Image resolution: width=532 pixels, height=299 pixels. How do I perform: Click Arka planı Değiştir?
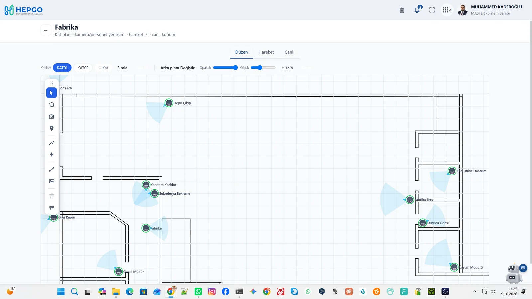[x=177, y=68]
